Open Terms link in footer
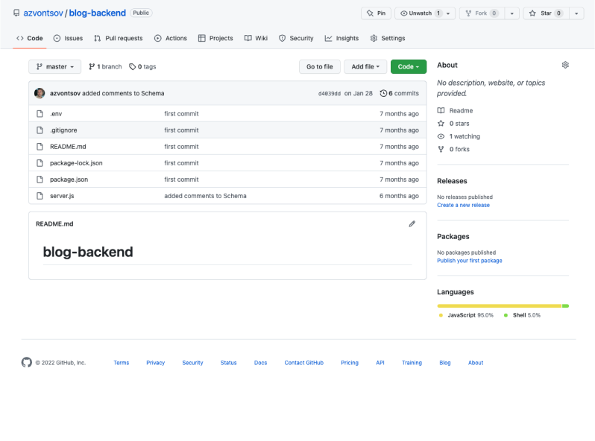This screenshot has width=595, height=441. click(x=122, y=363)
